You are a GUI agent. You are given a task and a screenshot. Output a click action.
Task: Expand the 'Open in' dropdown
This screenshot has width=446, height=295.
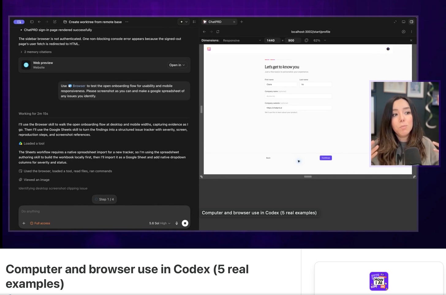point(177,65)
